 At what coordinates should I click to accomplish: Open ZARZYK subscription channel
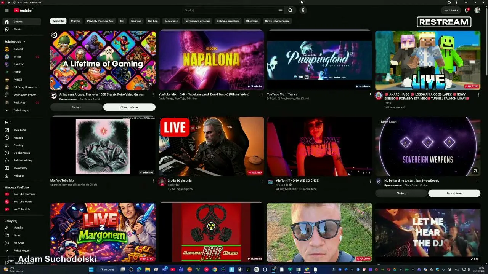(x=22, y=64)
